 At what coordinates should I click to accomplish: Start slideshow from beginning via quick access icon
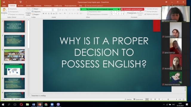tap(21, 2)
